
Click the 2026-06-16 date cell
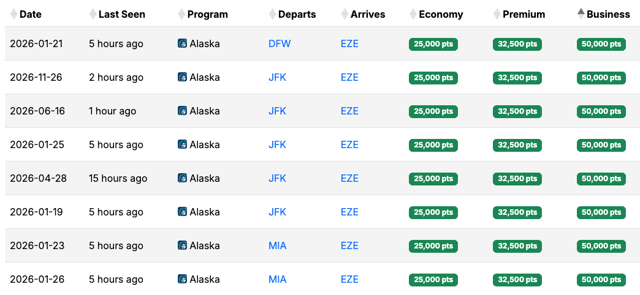pyautogui.click(x=37, y=111)
